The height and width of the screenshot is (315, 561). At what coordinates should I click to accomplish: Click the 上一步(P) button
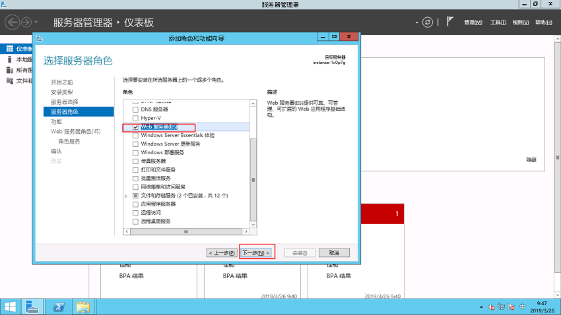[222, 253]
